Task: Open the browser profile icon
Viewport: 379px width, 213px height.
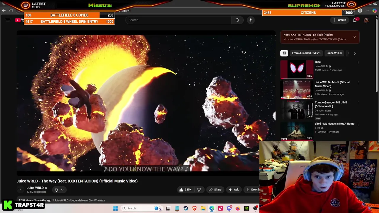Action: (x=360, y=11)
